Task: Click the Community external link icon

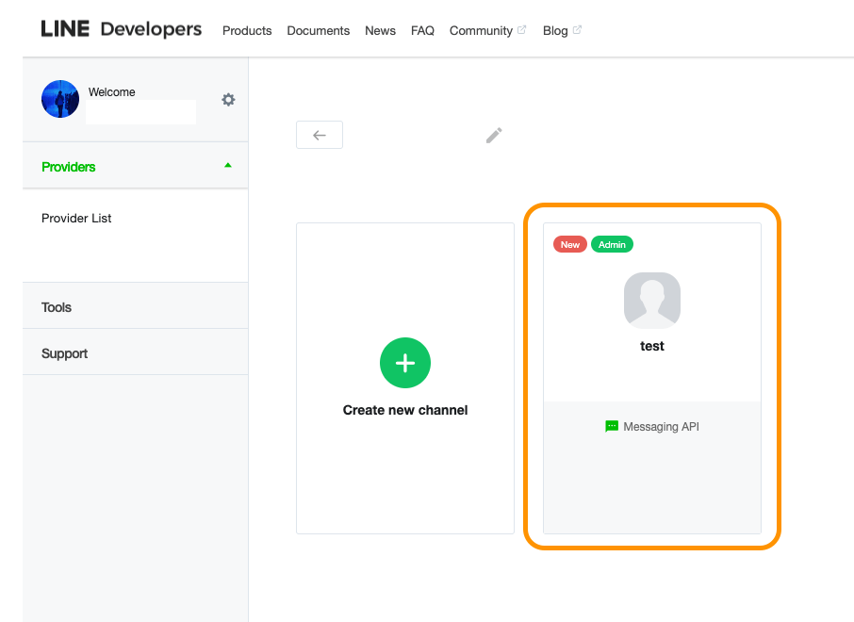Action: [x=522, y=30]
